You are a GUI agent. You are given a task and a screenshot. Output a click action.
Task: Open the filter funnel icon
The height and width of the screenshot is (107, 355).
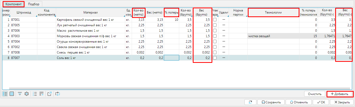[x=20, y=94]
